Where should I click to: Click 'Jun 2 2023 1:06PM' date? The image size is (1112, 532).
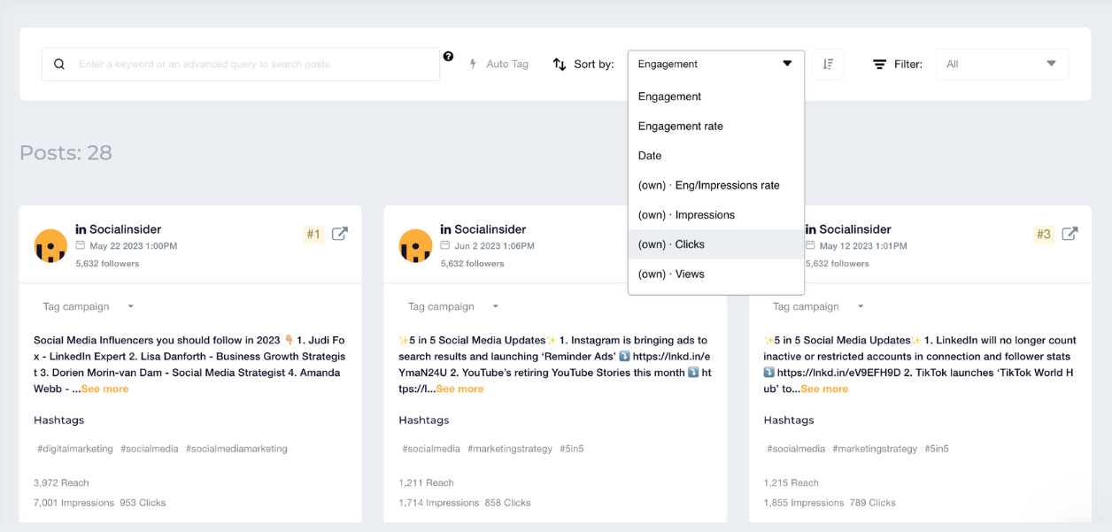click(494, 246)
